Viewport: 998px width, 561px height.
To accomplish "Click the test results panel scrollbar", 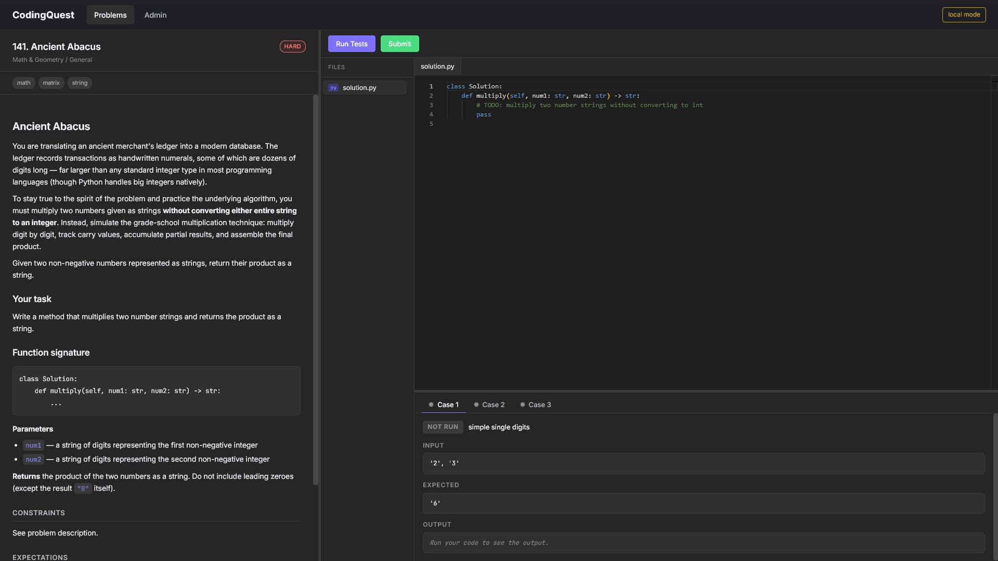I will (995, 487).
